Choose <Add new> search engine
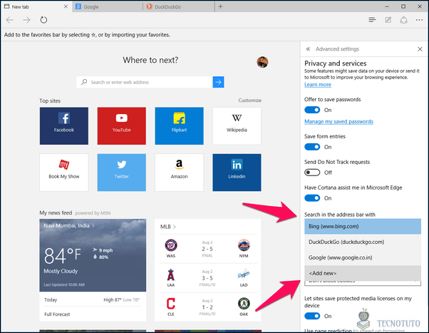This screenshot has width=429, height=333. pos(363,273)
